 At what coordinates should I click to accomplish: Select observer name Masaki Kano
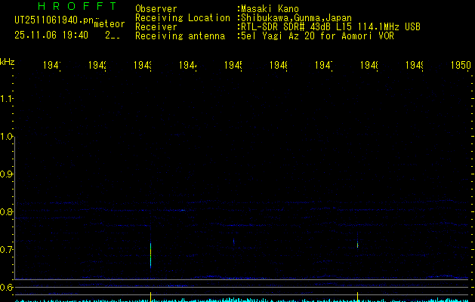click(x=269, y=9)
